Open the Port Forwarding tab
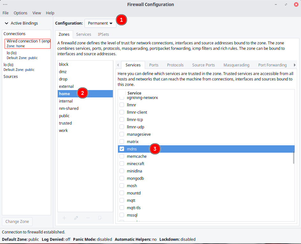The image size is (301, 244). (272, 65)
